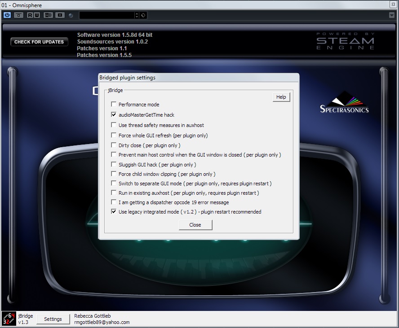
Task: Click the email rmgottlieb89@yahoo.com
Action: [102, 322]
